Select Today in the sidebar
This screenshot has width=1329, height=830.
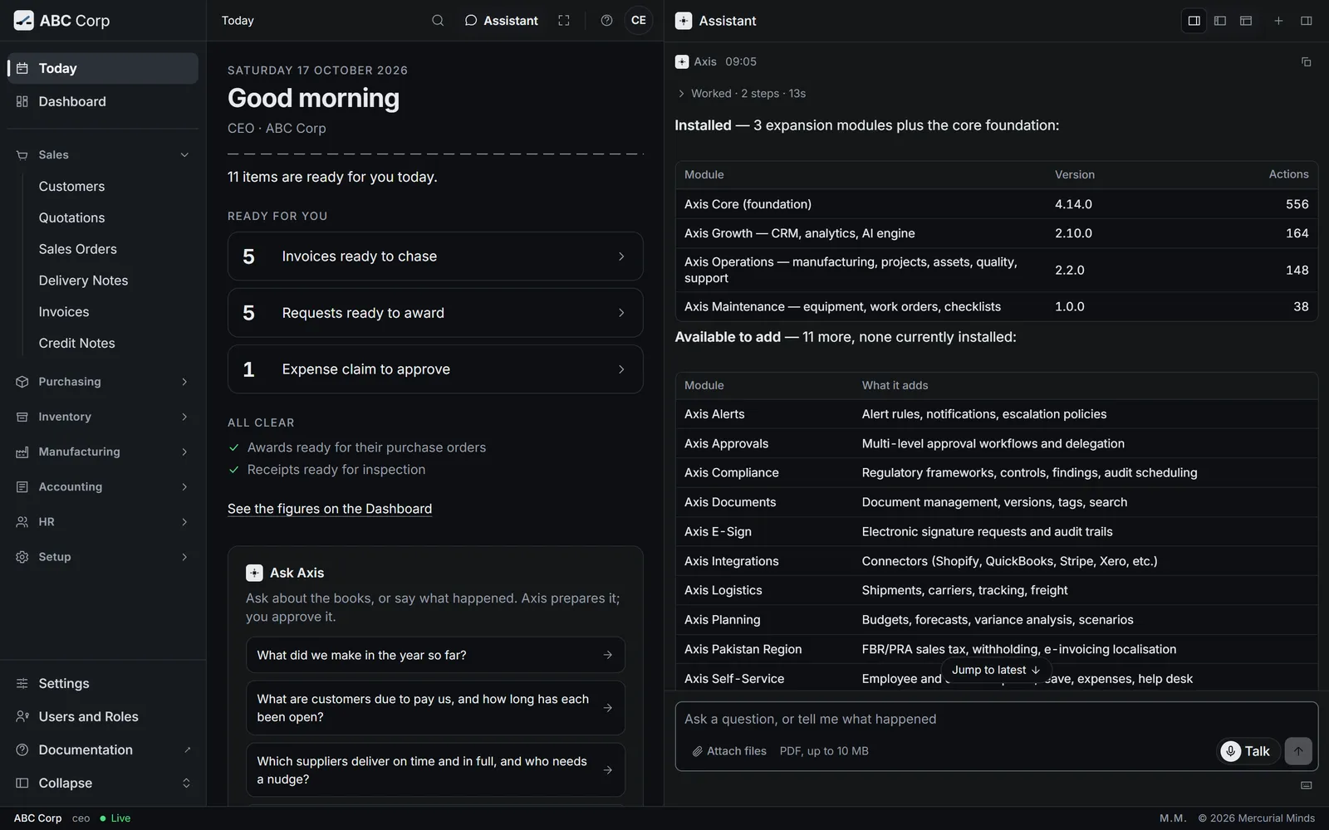[x=103, y=68]
